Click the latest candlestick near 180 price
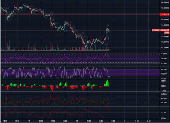This screenshot has height=123, width=170. pyautogui.click(x=109, y=30)
